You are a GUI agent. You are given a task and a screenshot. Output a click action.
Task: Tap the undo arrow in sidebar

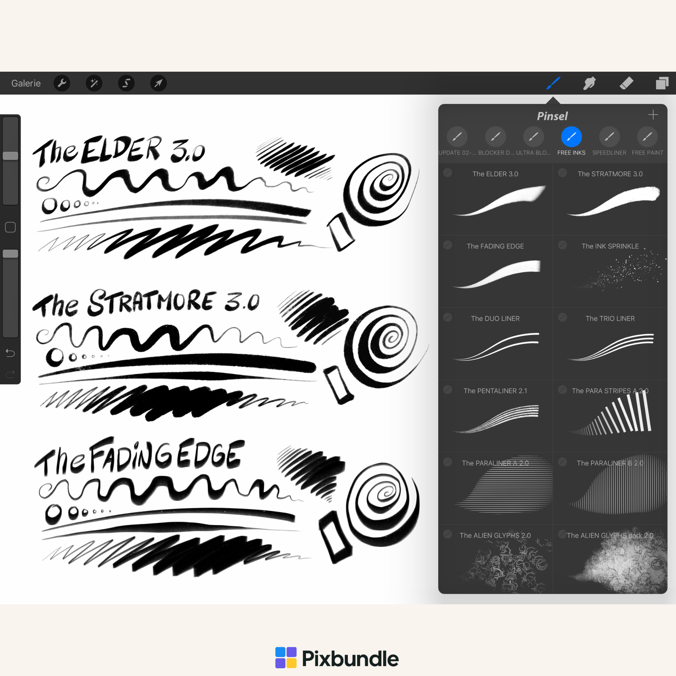point(10,353)
